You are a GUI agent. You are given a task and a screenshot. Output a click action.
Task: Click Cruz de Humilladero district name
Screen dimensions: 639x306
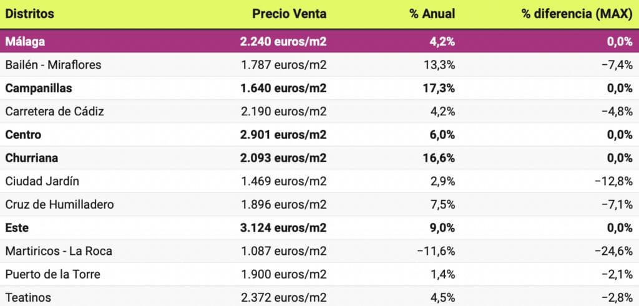tap(59, 204)
